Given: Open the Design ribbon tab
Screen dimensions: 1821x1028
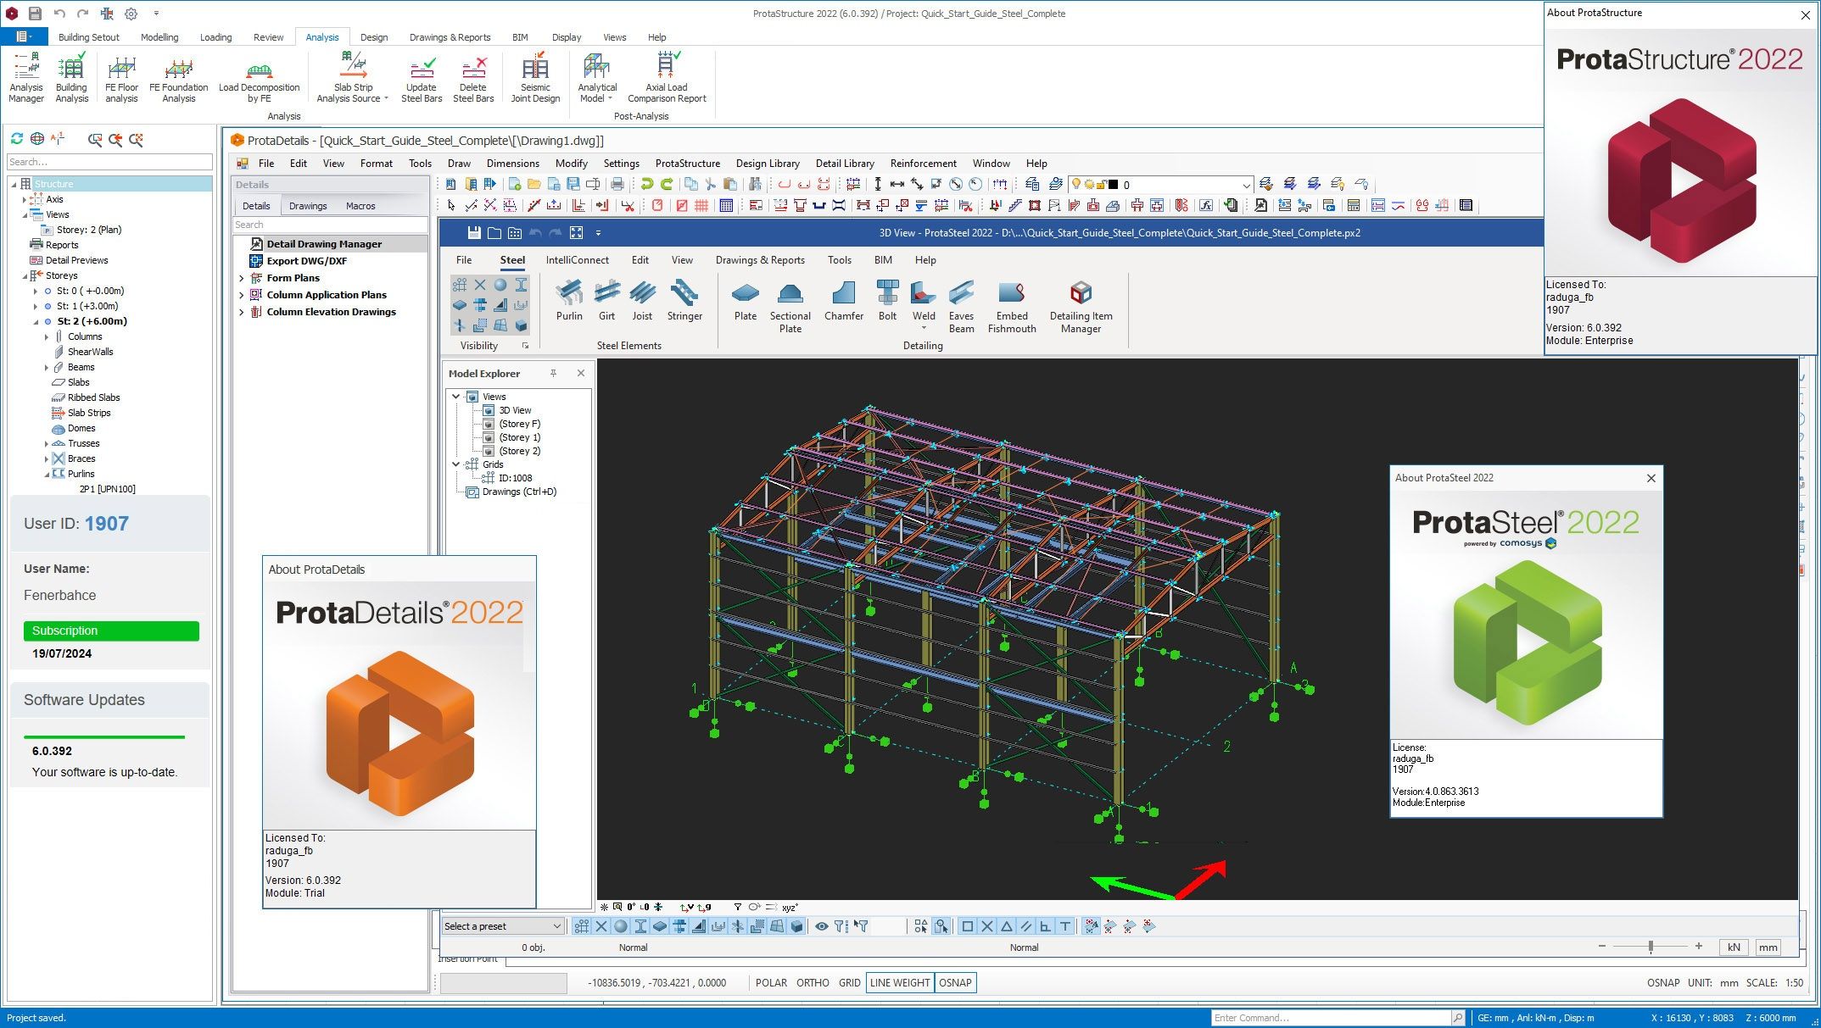Looking at the screenshot, I should (x=373, y=37).
